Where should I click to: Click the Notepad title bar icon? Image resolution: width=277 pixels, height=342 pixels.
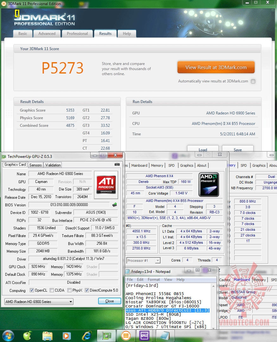[128, 272]
